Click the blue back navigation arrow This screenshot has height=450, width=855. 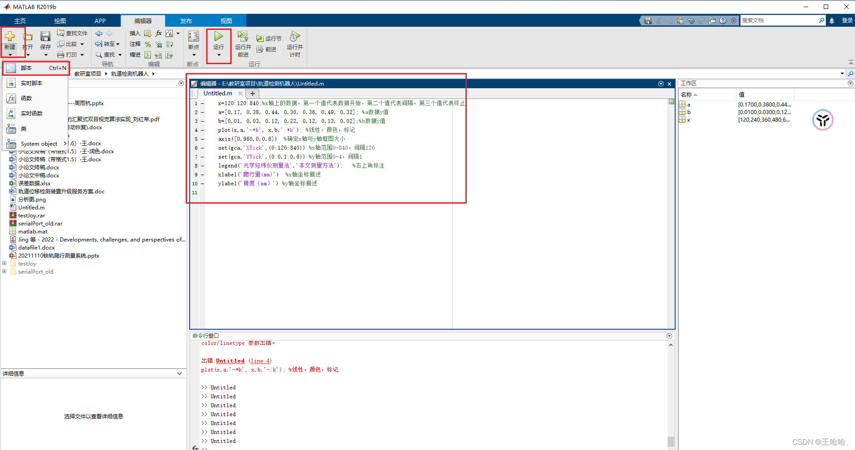click(99, 33)
